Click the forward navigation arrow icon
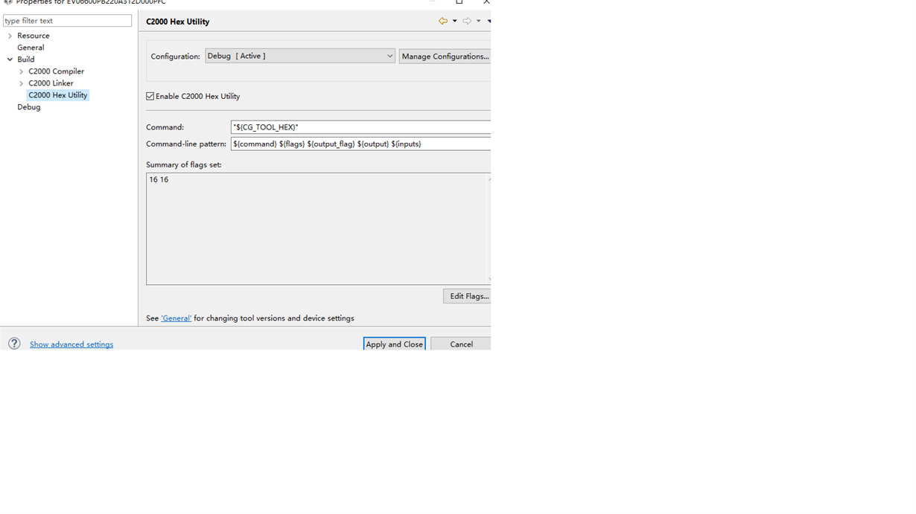 (x=467, y=21)
